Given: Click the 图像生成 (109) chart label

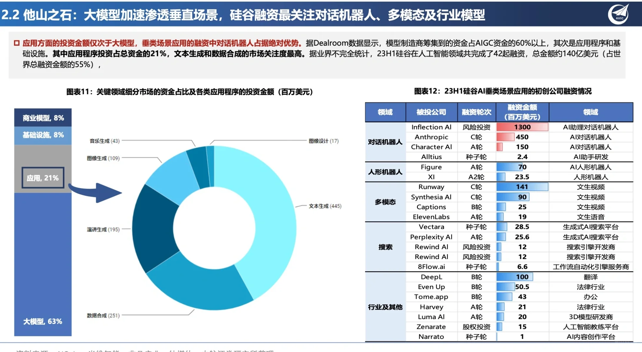Looking at the screenshot, I should [103, 158].
